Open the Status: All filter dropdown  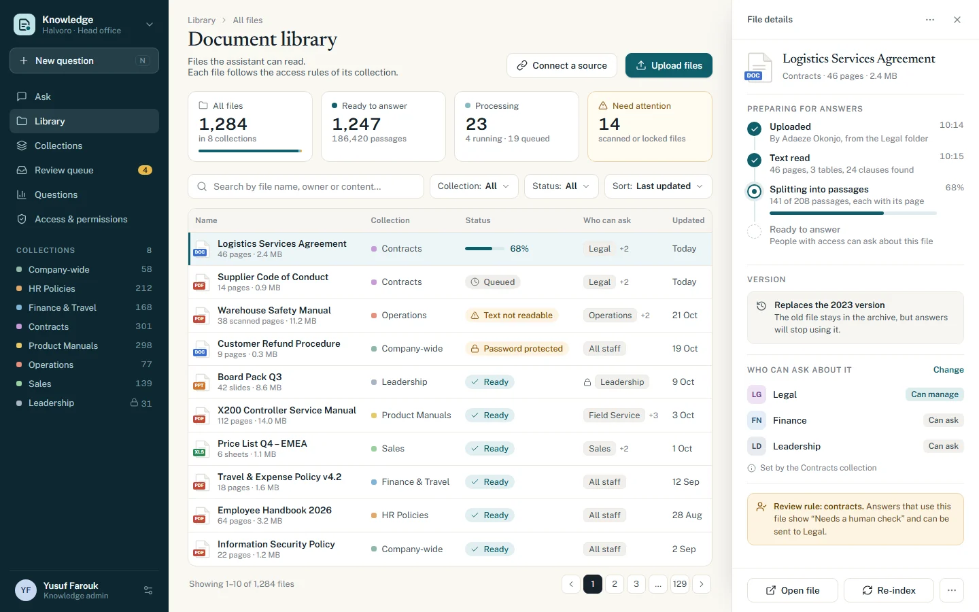pos(562,186)
